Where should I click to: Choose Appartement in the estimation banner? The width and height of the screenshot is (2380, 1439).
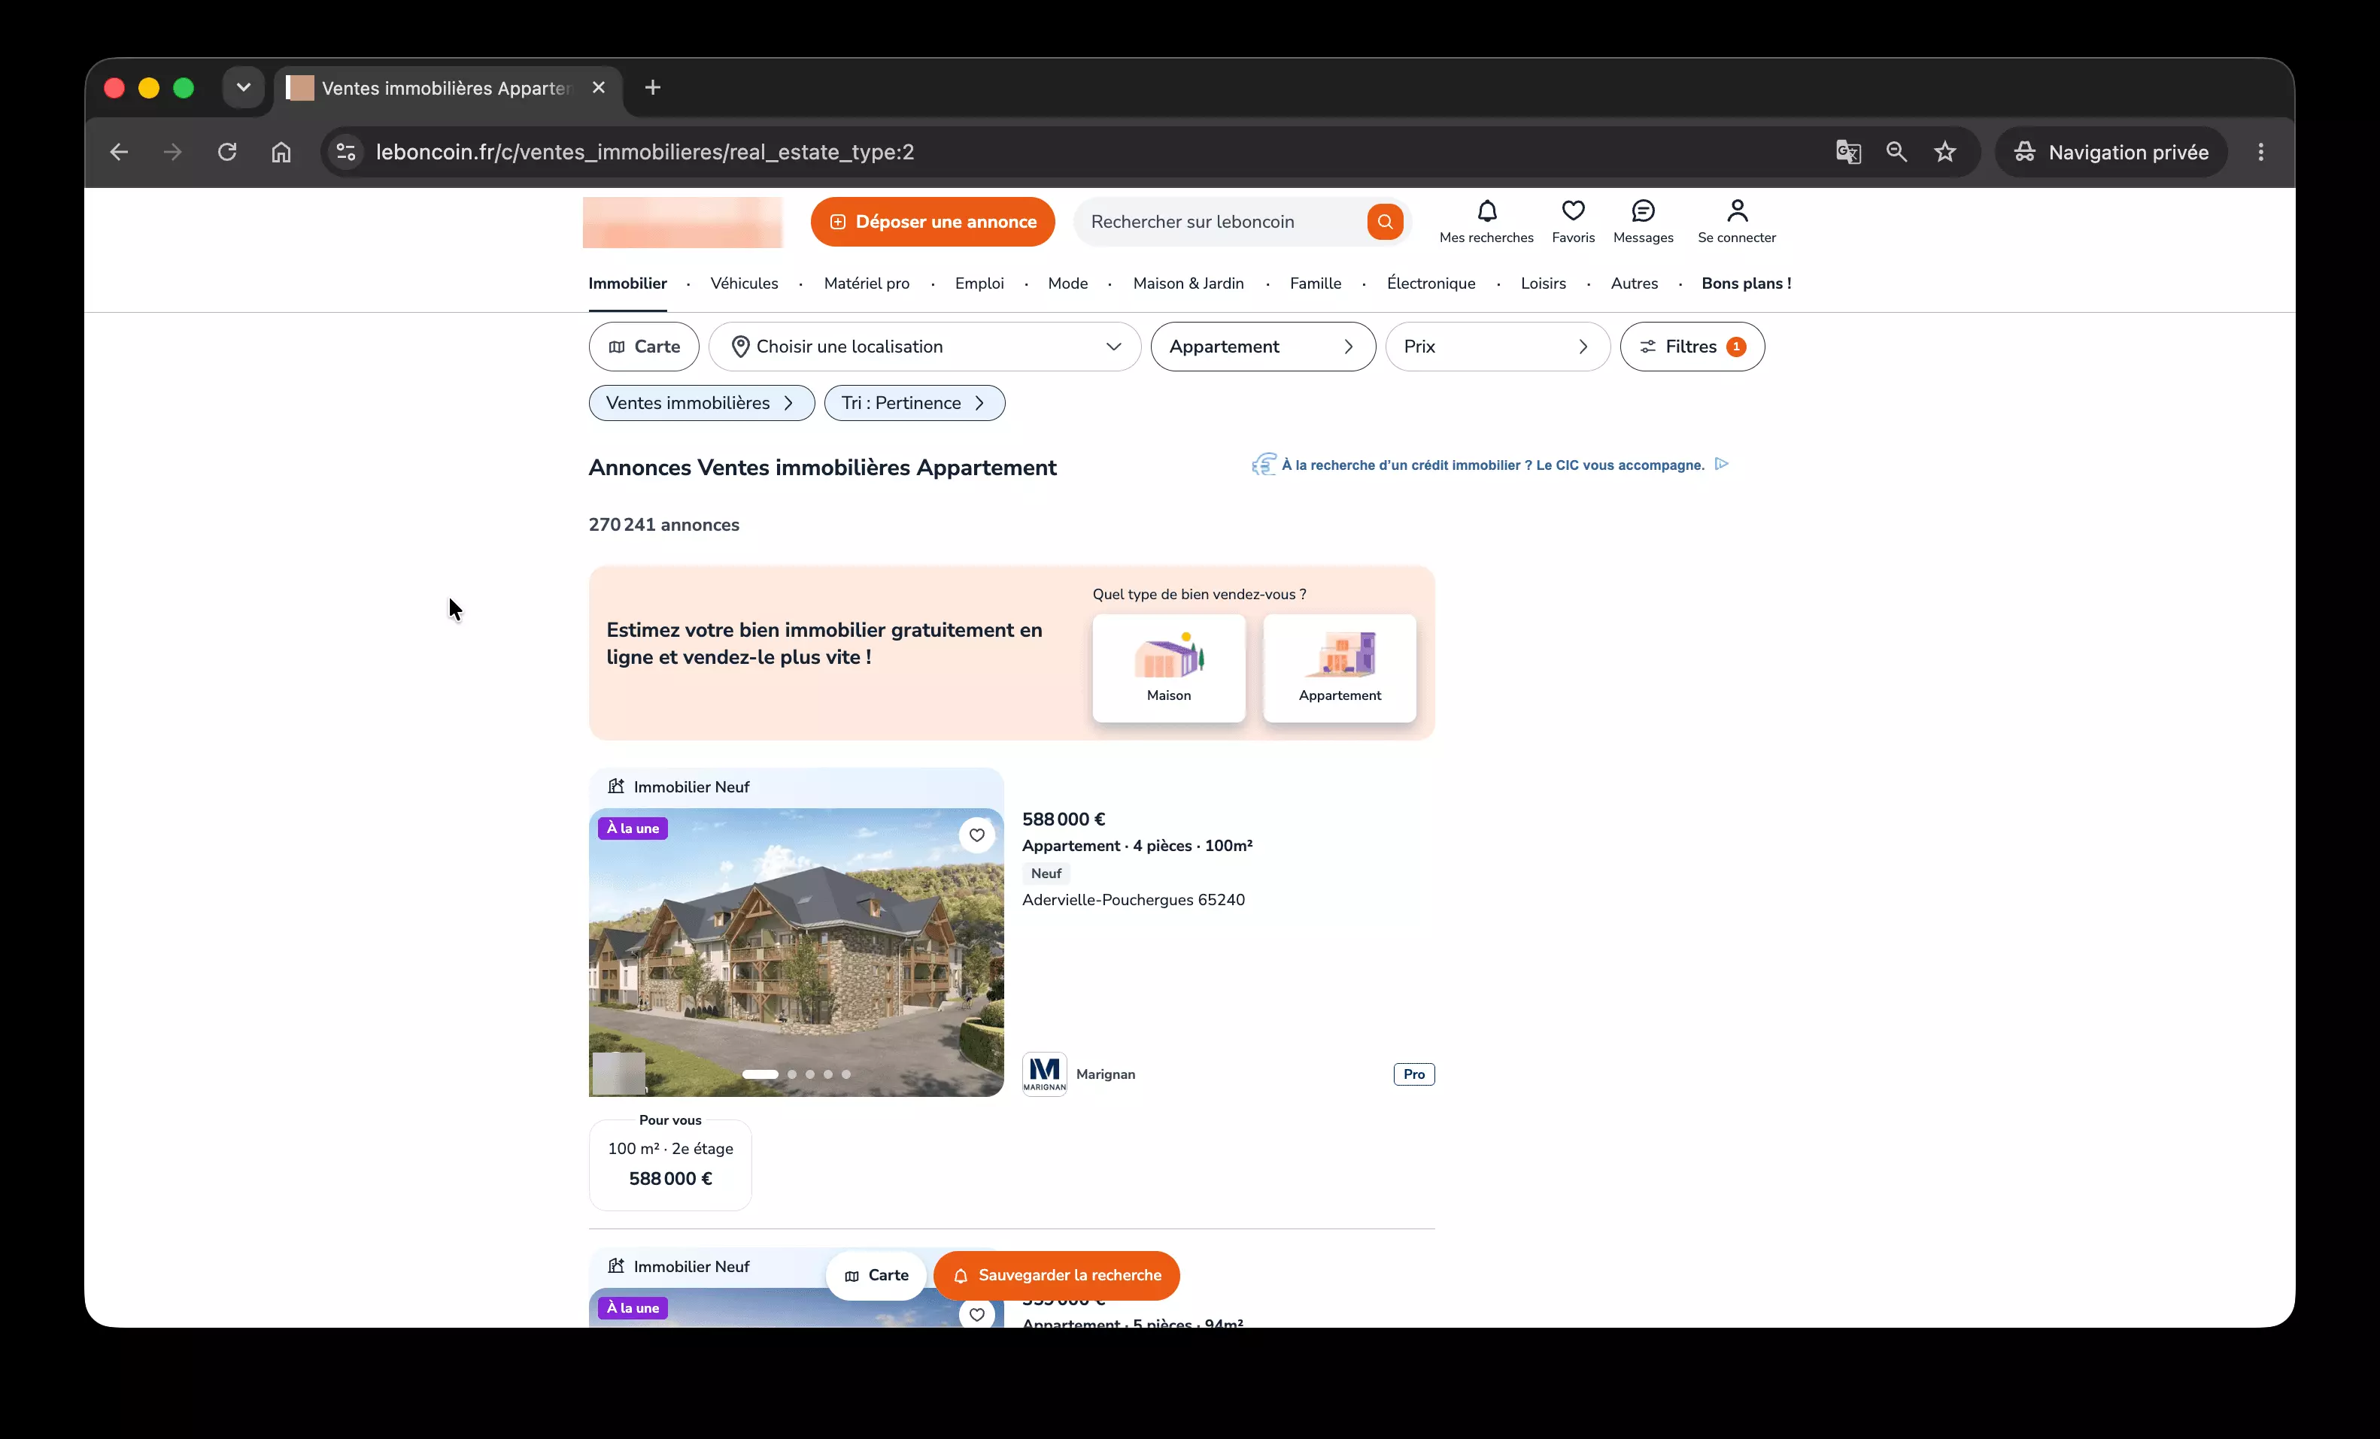coord(1340,668)
